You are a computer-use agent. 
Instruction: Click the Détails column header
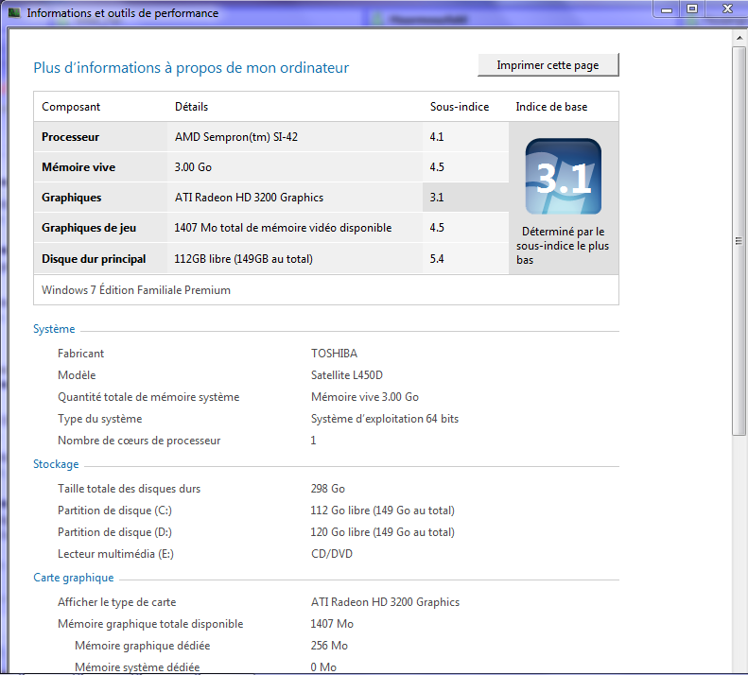click(x=191, y=107)
